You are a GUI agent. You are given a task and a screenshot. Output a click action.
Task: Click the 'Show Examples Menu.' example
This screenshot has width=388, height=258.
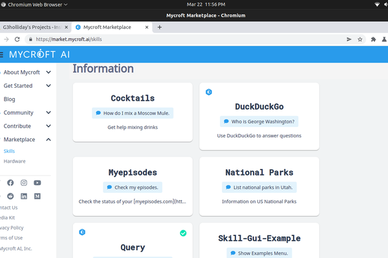click(x=259, y=253)
